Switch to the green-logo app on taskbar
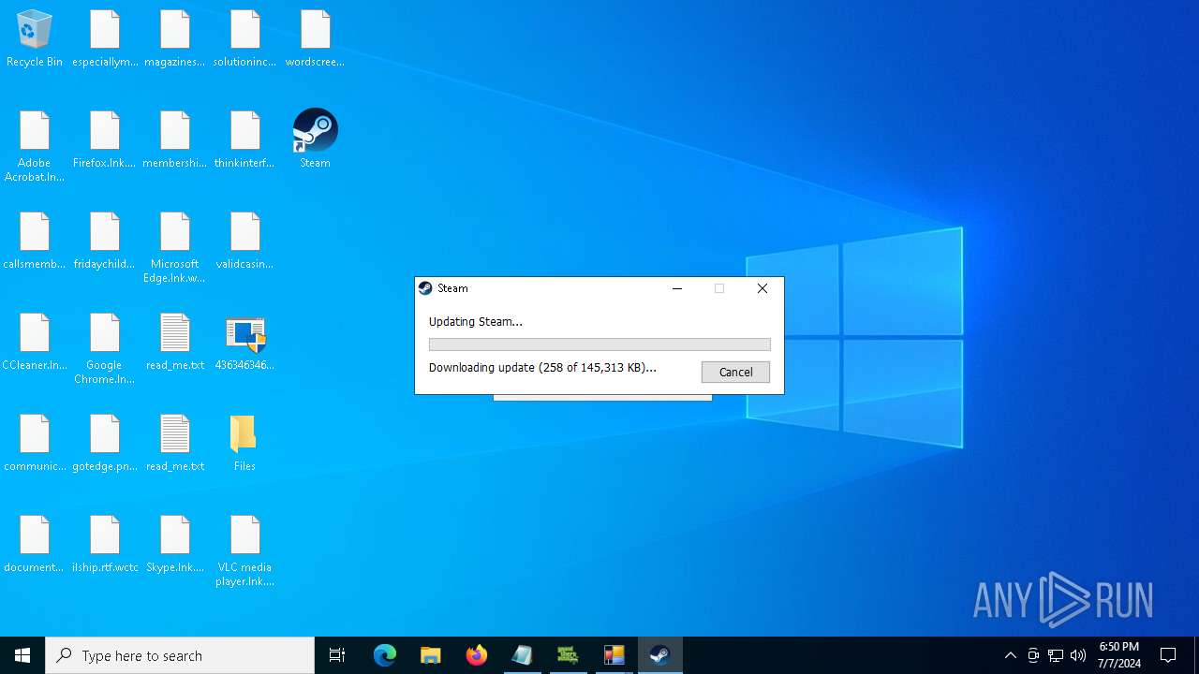Viewport: 1199px width, 674px height. [568, 655]
